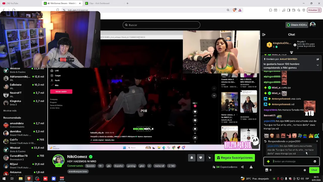This screenshot has height=182, width=323.
Task: Click Mostrar más in sidebar
Action: (x=10, y=110)
